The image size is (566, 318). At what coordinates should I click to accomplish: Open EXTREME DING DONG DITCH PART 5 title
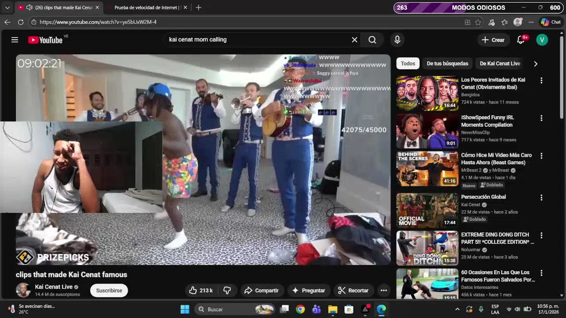pos(497,238)
